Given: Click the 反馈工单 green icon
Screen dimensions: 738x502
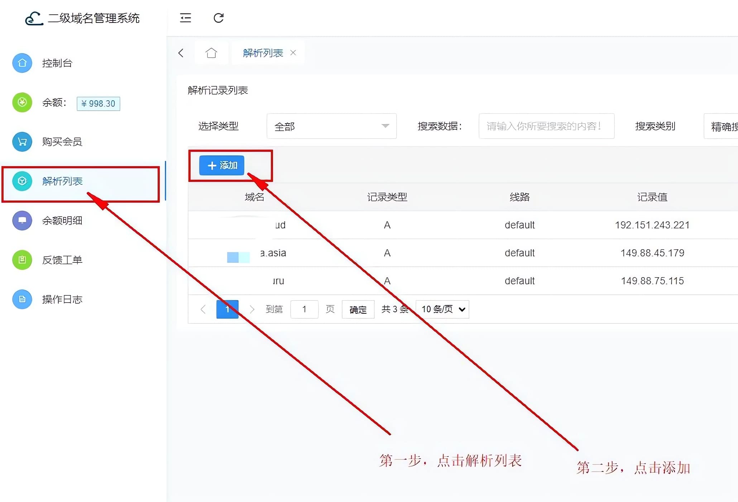Looking at the screenshot, I should coord(22,260).
